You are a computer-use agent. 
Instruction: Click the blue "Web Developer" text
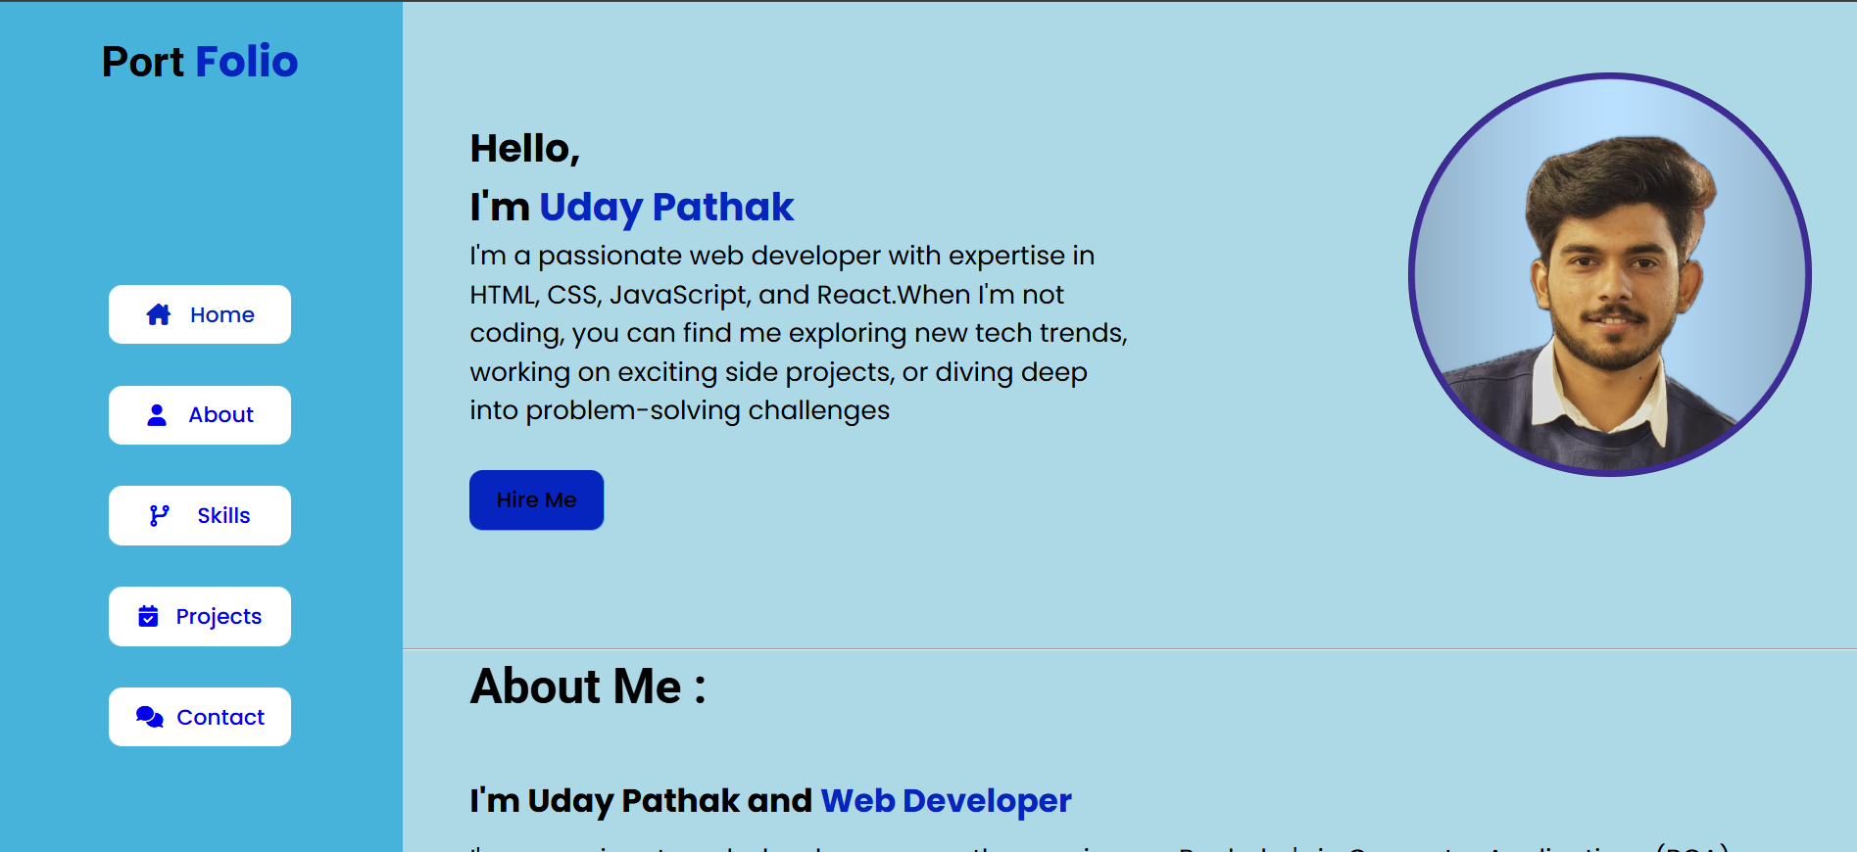pos(946,800)
